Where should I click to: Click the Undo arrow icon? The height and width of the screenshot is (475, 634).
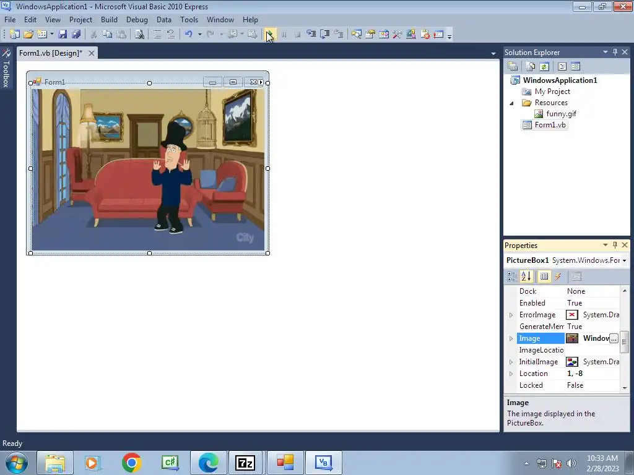(188, 35)
